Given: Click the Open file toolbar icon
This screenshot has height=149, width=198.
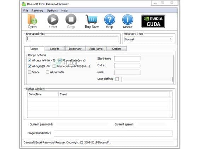Looking at the screenshot, I should 32,21.
